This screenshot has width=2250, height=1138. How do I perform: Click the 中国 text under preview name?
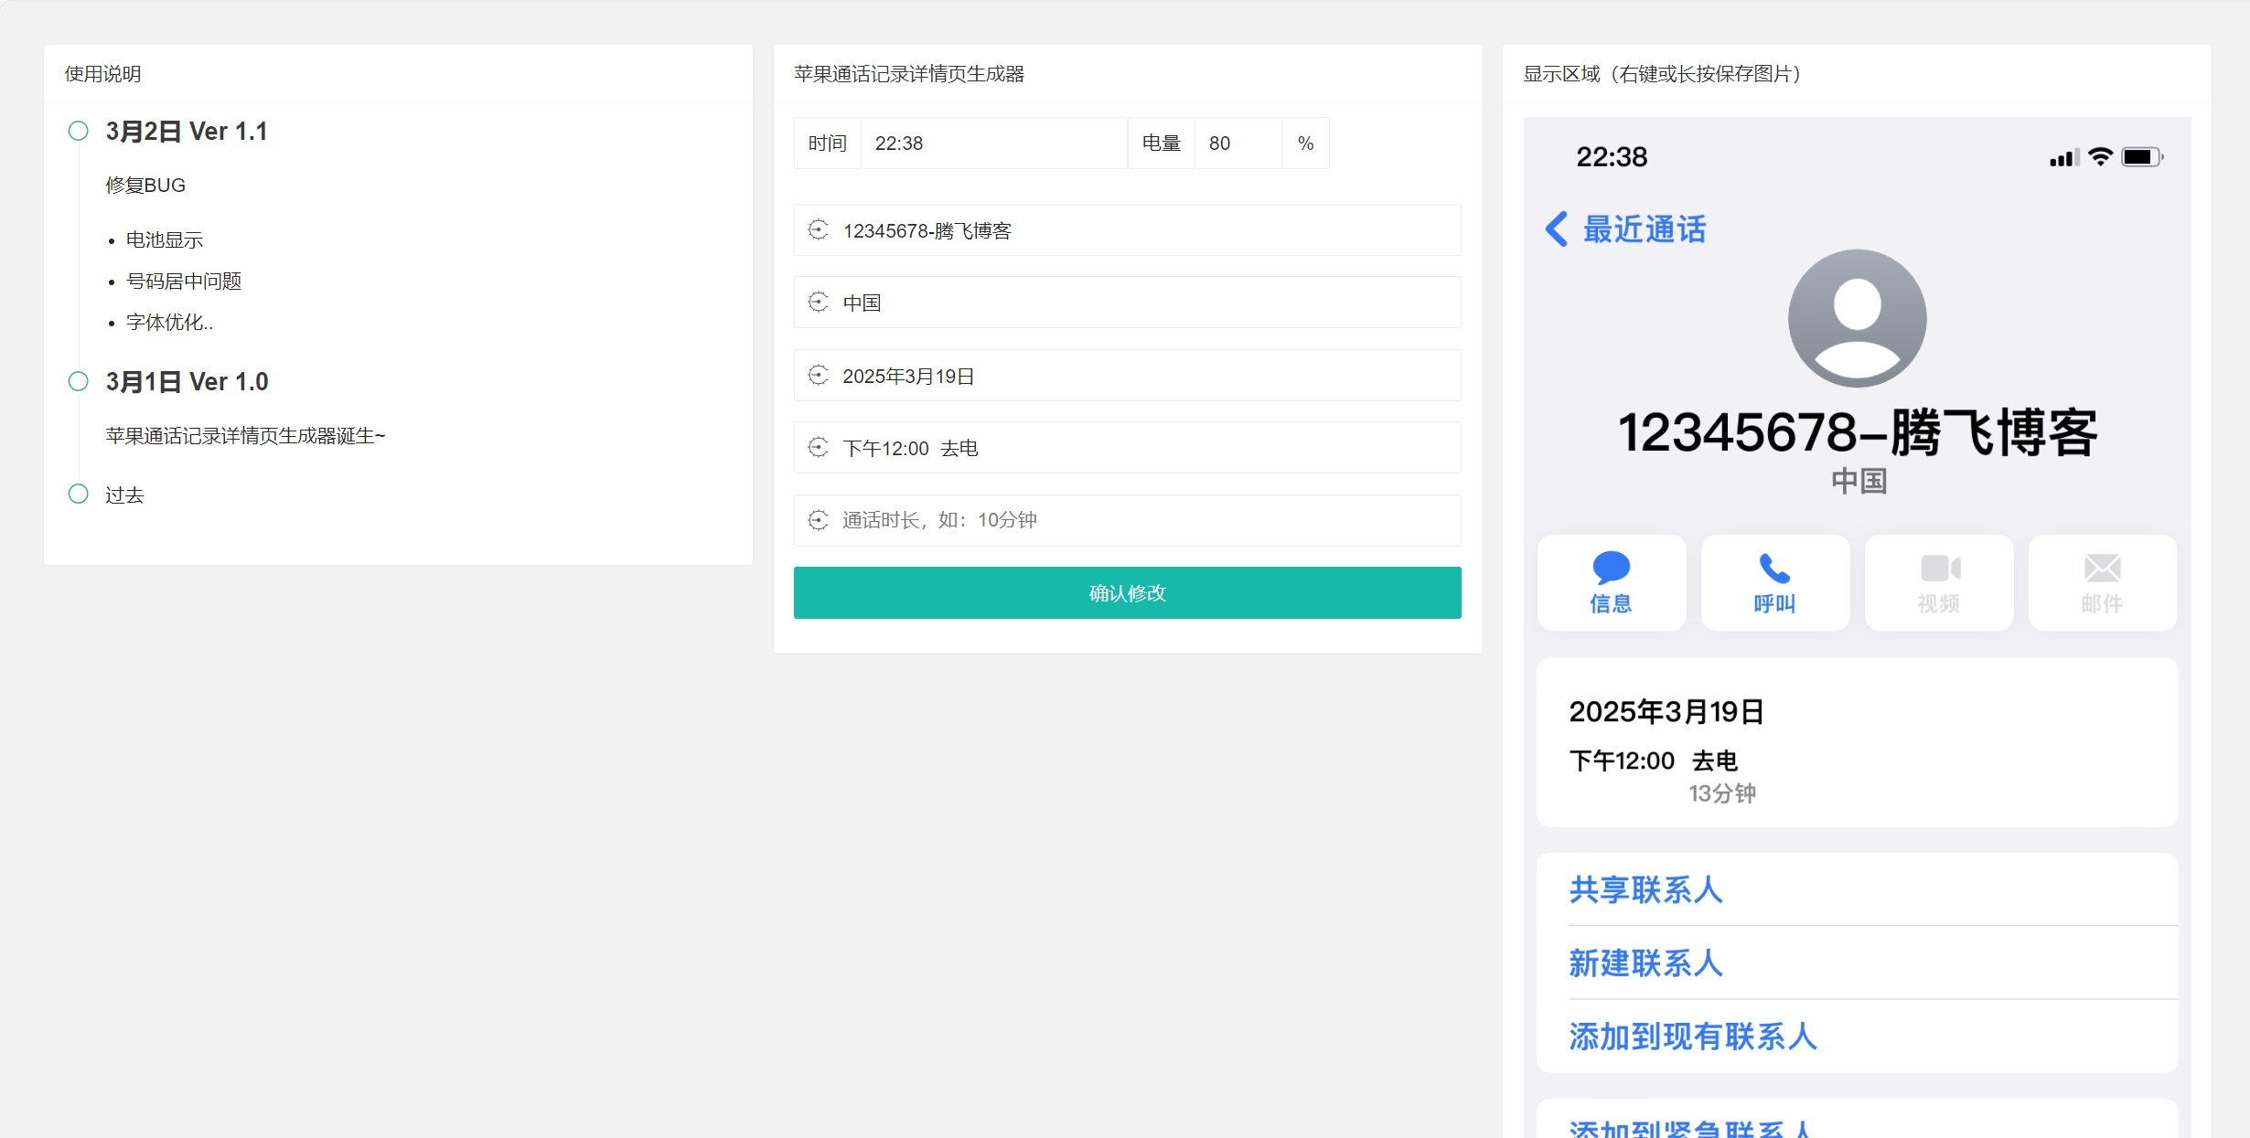(x=1859, y=481)
